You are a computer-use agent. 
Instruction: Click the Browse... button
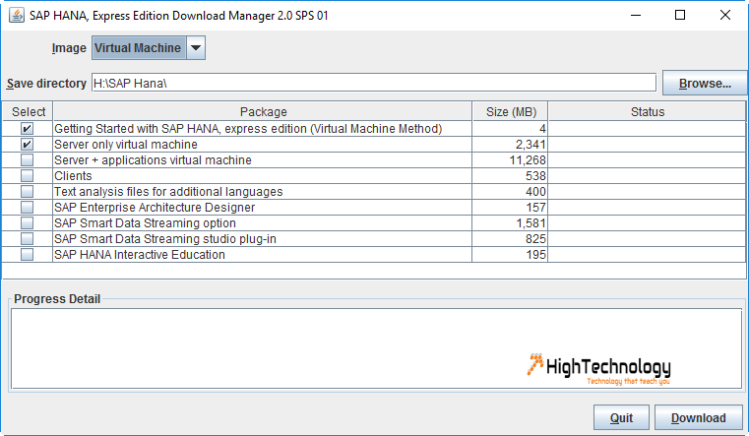coord(705,83)
